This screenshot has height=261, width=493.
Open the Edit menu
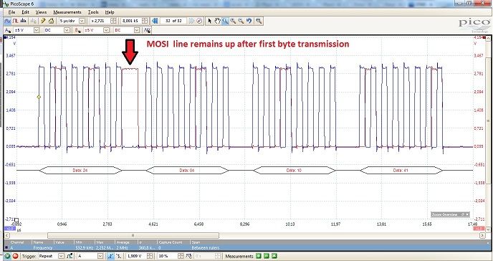(x=25, y=12)
